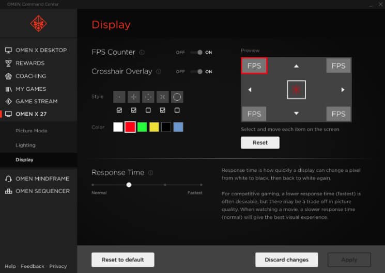Click the Response Time info icon

pos(150,173)
